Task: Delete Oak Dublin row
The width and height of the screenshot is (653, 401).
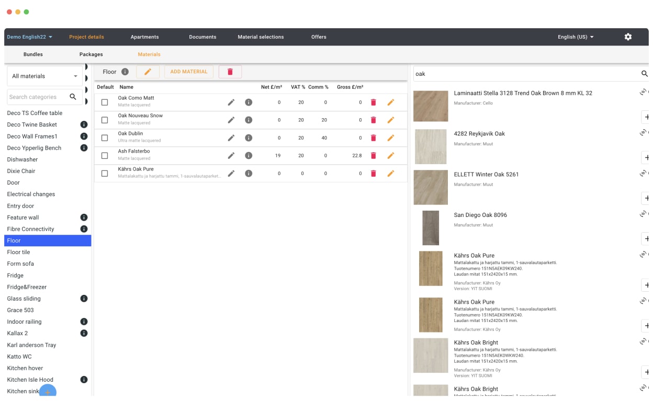Action: [x=373, y=138]
